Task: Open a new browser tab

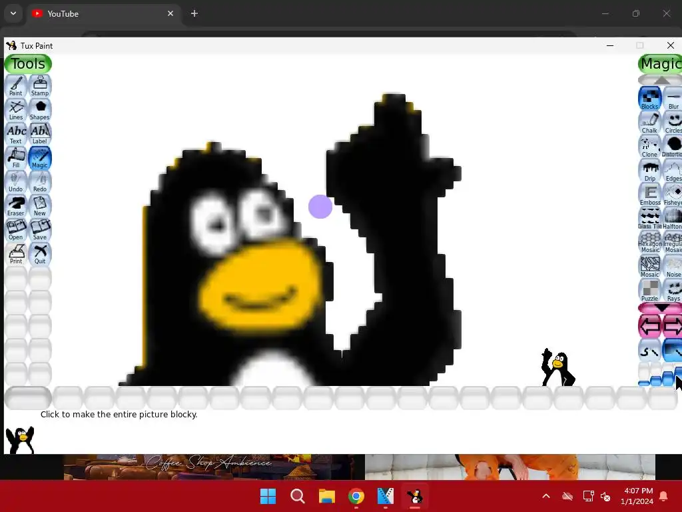Action: pos(194,13)
